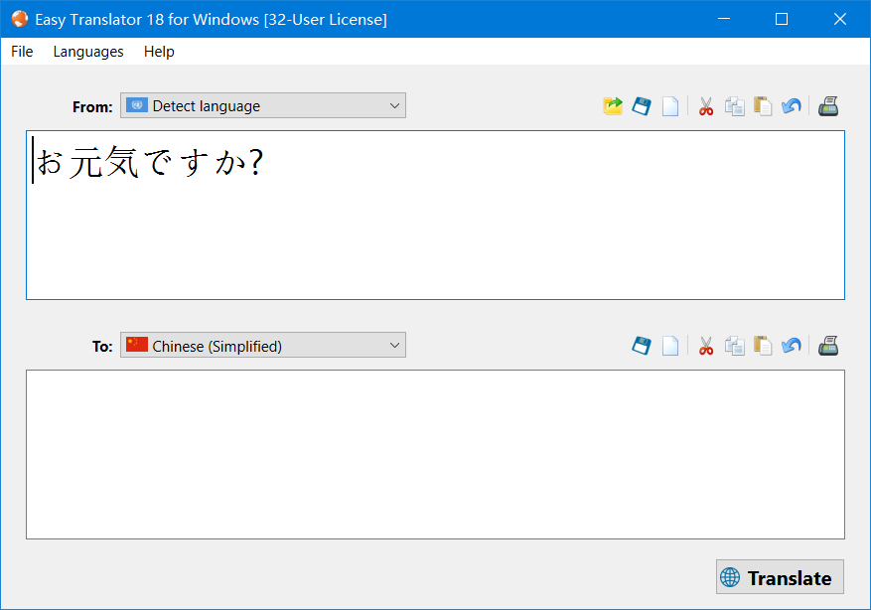
Task: Open the File menu
Action: [x=22, y=52]
